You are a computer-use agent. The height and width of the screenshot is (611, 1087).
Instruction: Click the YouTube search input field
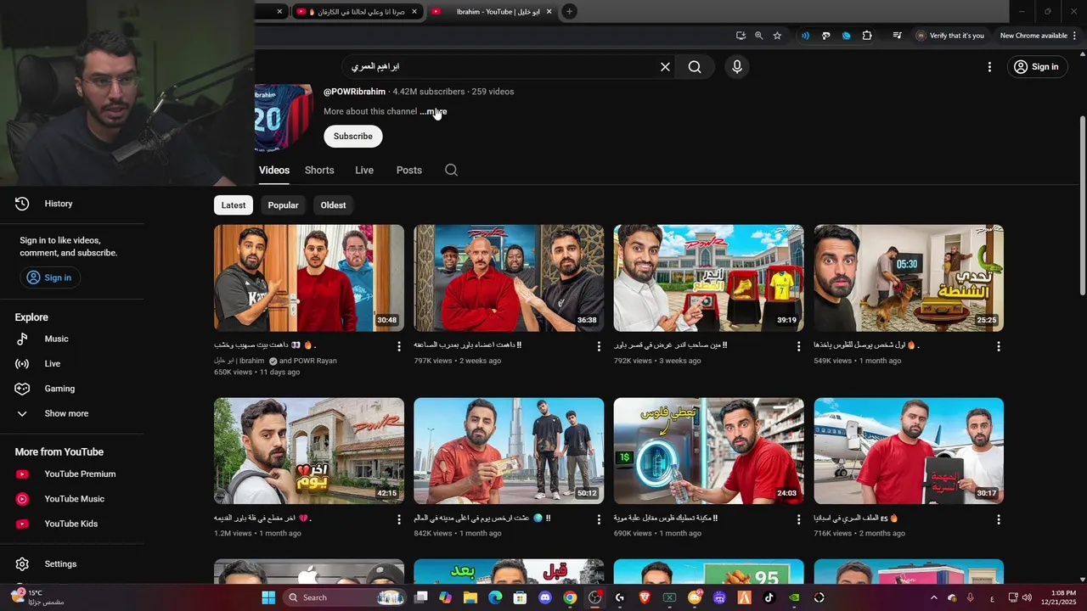pyautogui.click(x=502, y=67)
